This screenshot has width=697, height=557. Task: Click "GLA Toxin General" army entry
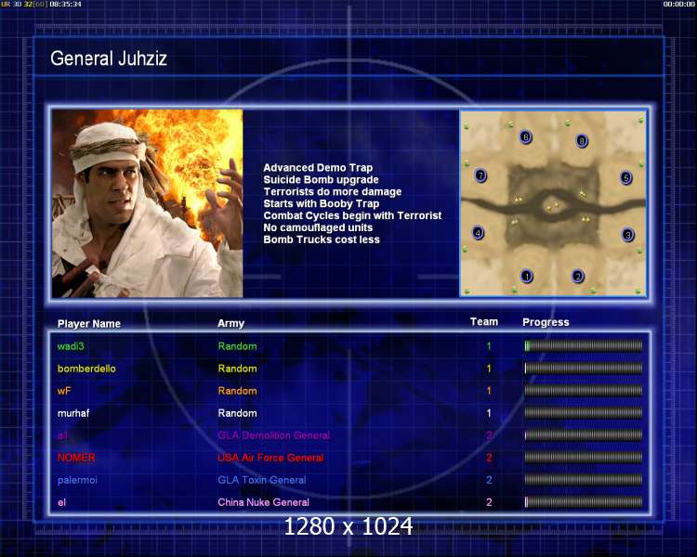tap(262, 480)
